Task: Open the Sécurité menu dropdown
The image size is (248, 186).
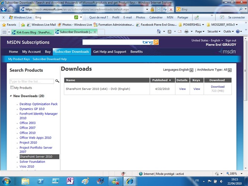Action: pos(214,31)
